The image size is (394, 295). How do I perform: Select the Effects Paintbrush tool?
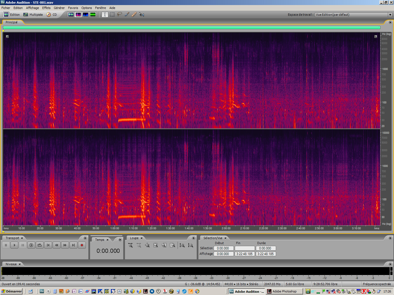(127, 14)
